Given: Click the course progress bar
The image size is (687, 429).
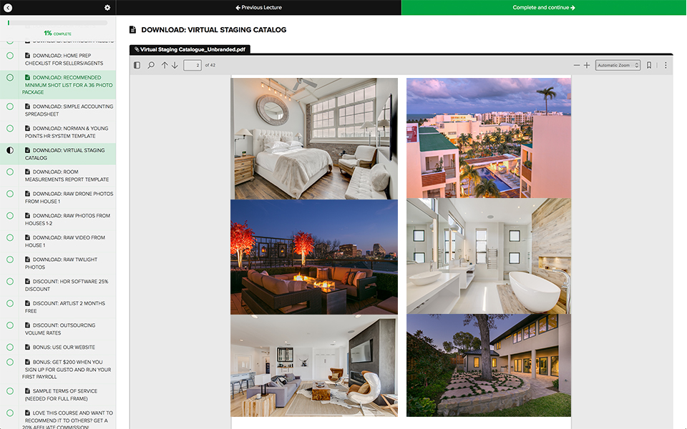Looking at the screenshot, I should [x=57, y=23].
